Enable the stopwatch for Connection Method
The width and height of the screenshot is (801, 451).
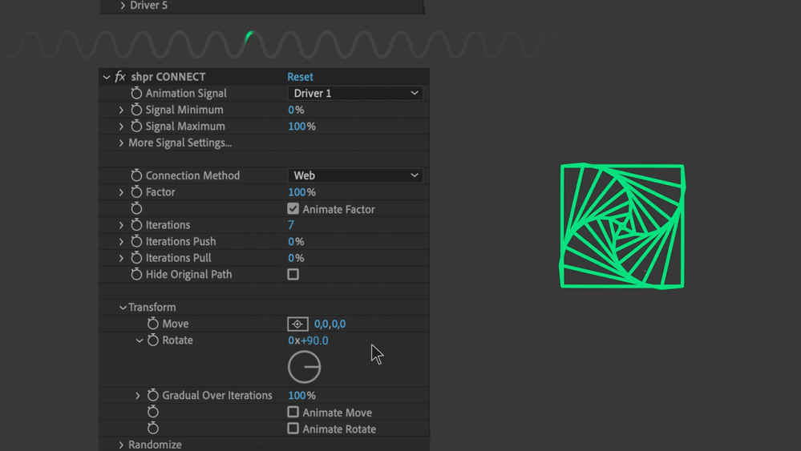tap(136, 175)
